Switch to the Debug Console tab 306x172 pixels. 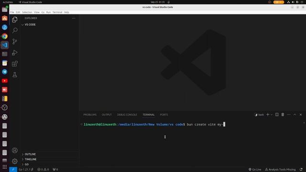pos(127,115)
